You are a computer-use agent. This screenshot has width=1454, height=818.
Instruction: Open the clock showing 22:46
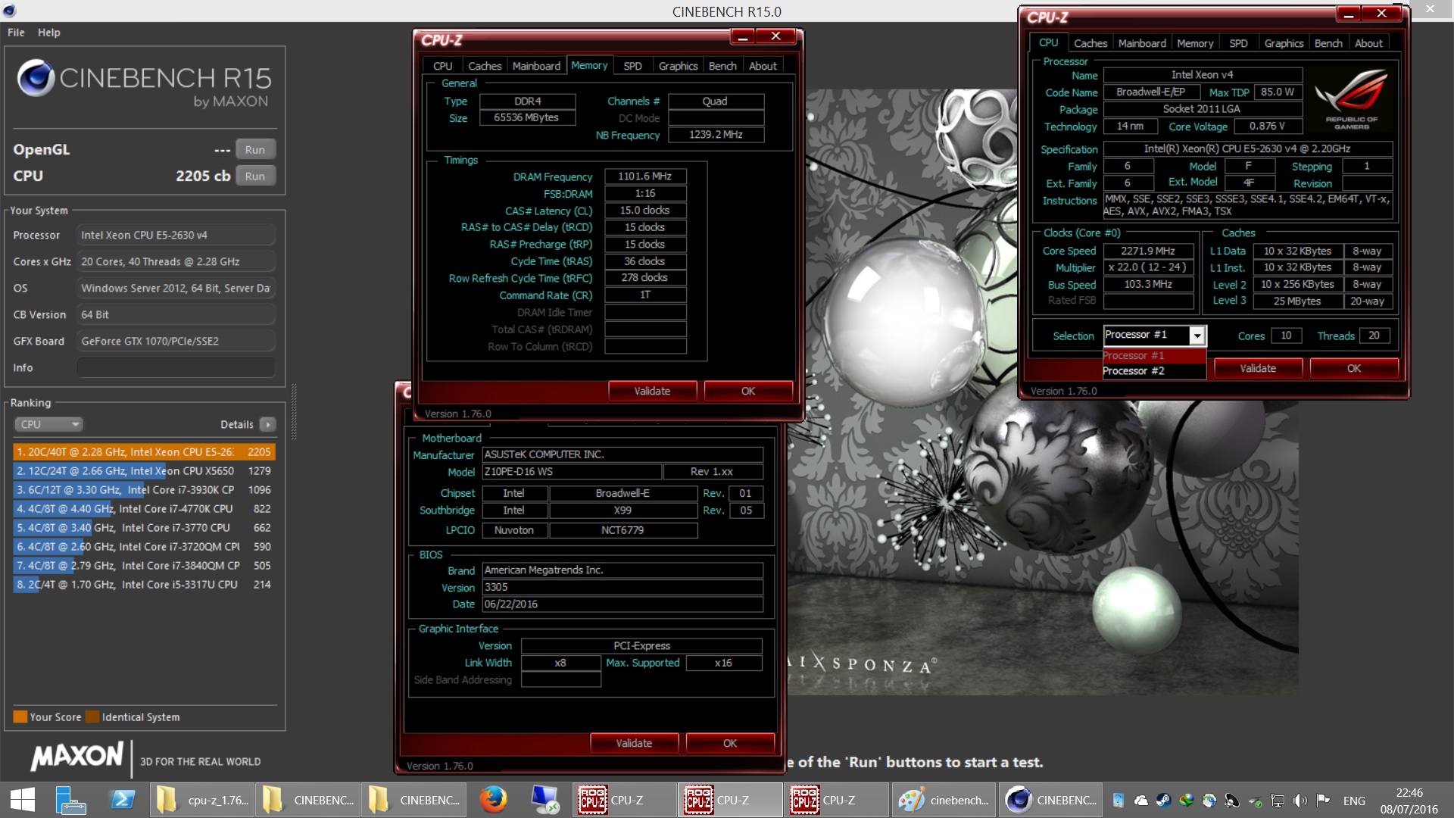click(x=1409, y=801)
